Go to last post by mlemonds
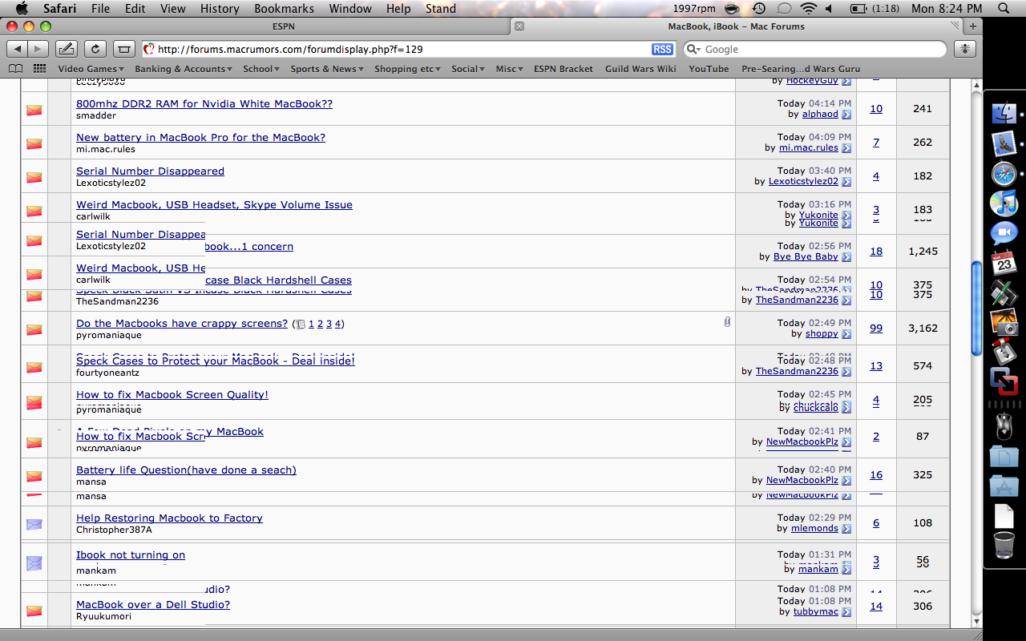Viewport: 1026px width, 641px height. click(846, 529)
